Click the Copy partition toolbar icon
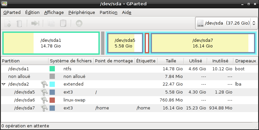 (51, 23)
